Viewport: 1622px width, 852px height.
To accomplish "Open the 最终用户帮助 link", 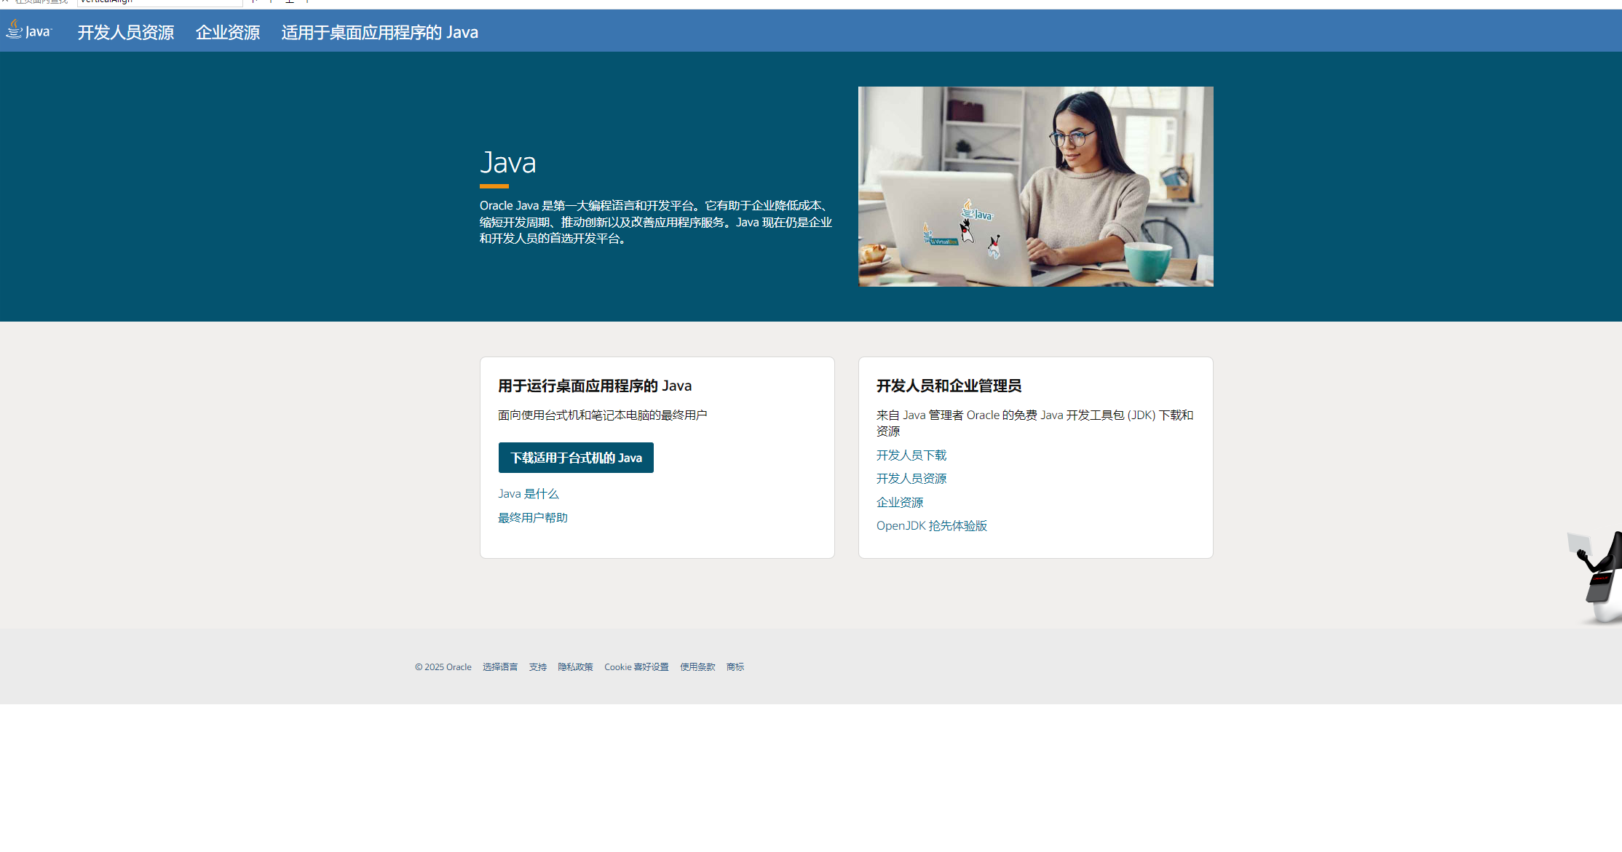I will point(533,517).
